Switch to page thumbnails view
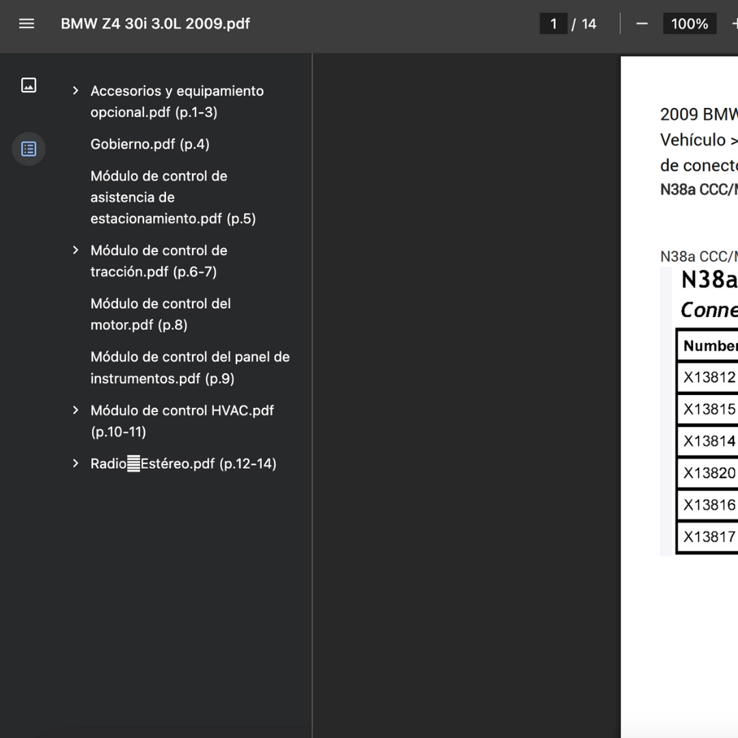The height and width of the screenshot is (738, 738). 29,85
